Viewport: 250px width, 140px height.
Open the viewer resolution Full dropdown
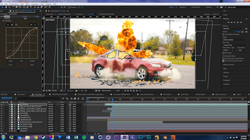tap(89, 91)
